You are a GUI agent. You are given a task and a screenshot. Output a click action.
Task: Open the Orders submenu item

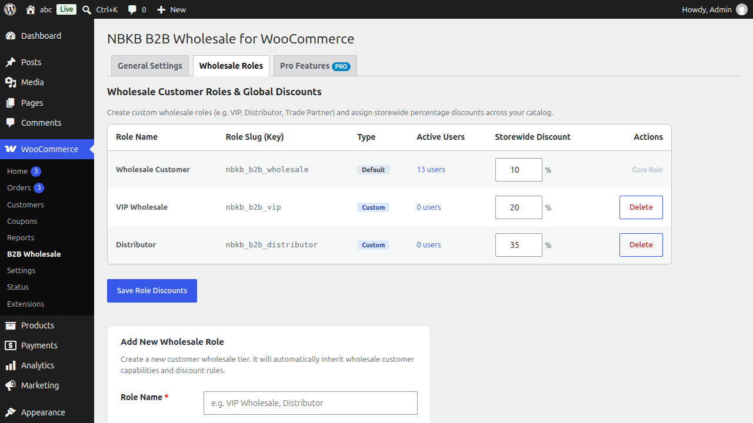pos(19,188)
